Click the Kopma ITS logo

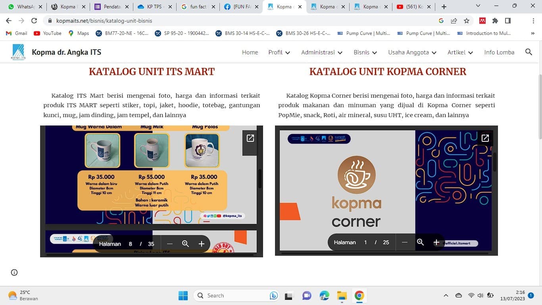tap(18, 52)
